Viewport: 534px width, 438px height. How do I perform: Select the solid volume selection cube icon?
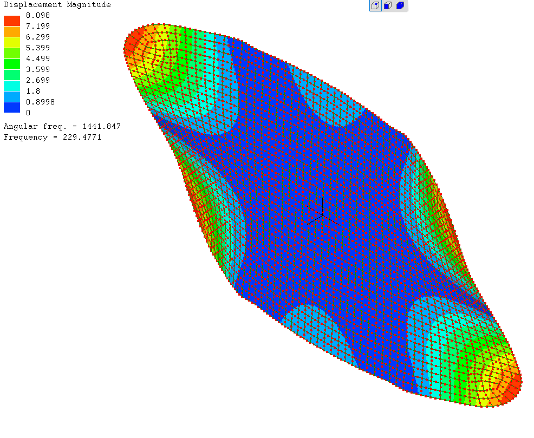(400, 5)
